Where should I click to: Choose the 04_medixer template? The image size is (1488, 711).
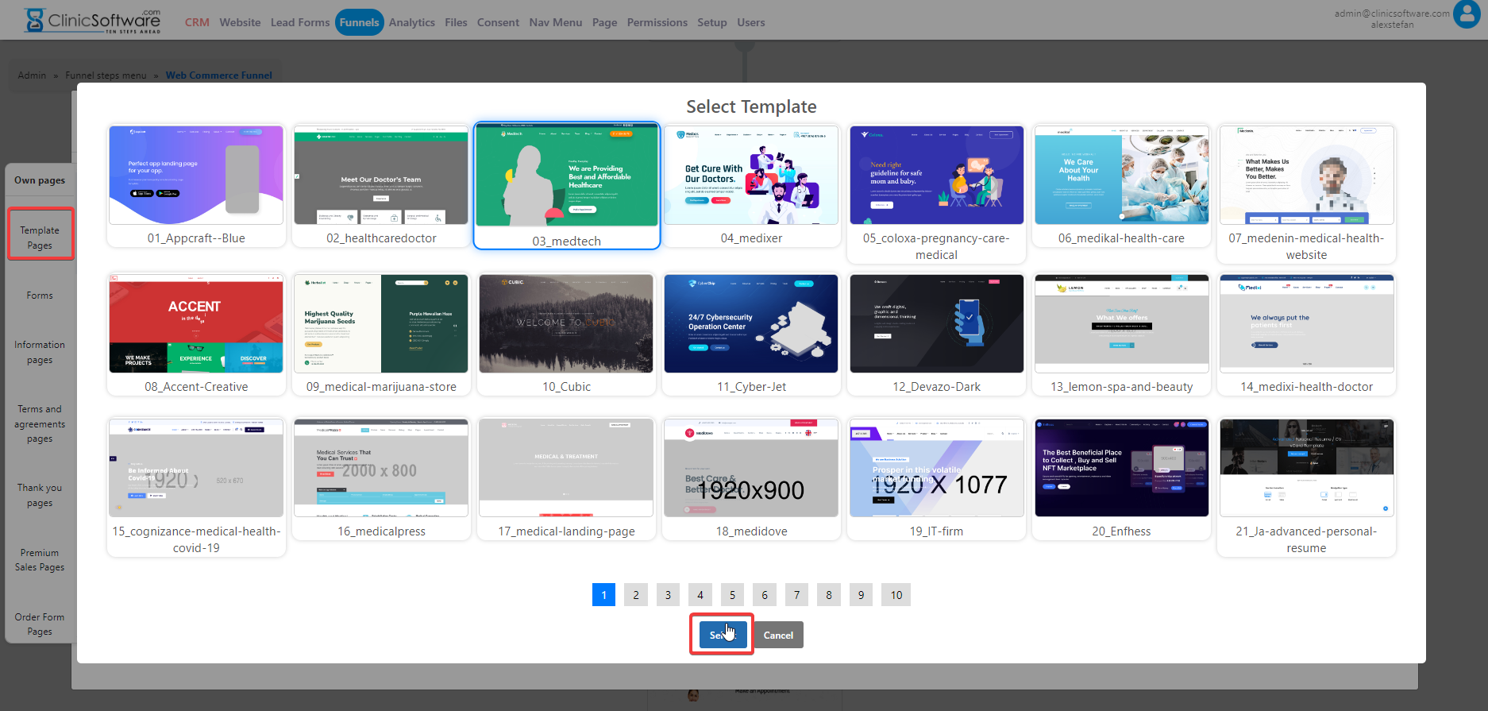pyautogui.click(x=751, y=176)
